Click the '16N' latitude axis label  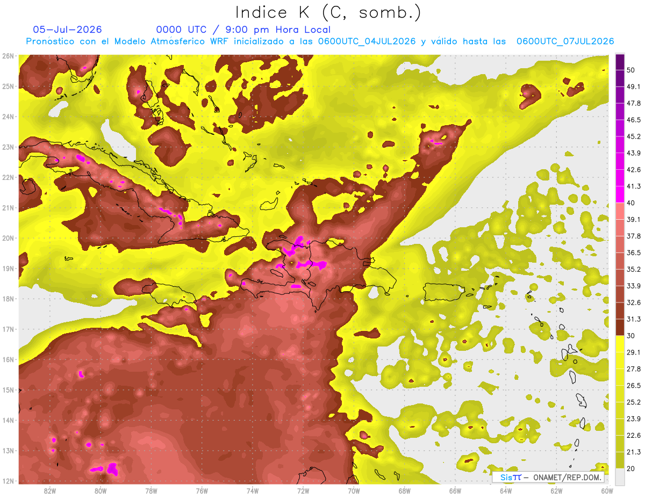pyautogui.click(x=8, y=359)
